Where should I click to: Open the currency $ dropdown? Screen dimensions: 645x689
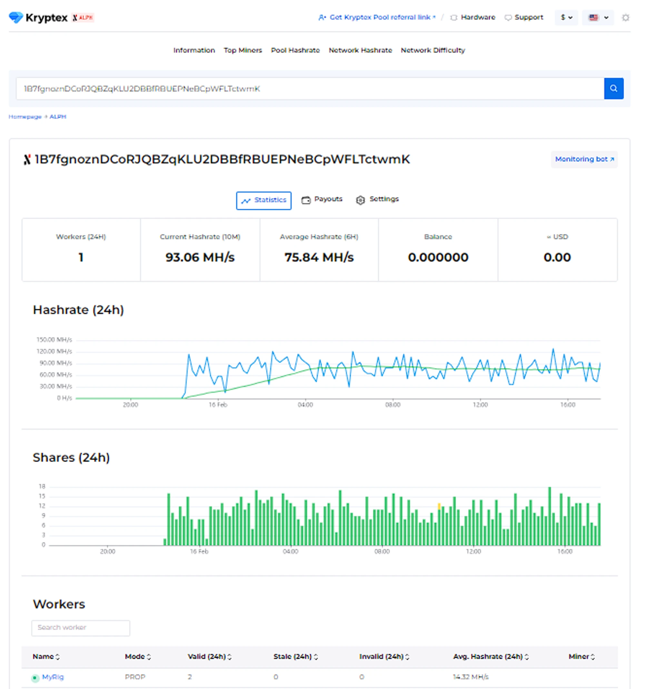[x=566, y=17]
